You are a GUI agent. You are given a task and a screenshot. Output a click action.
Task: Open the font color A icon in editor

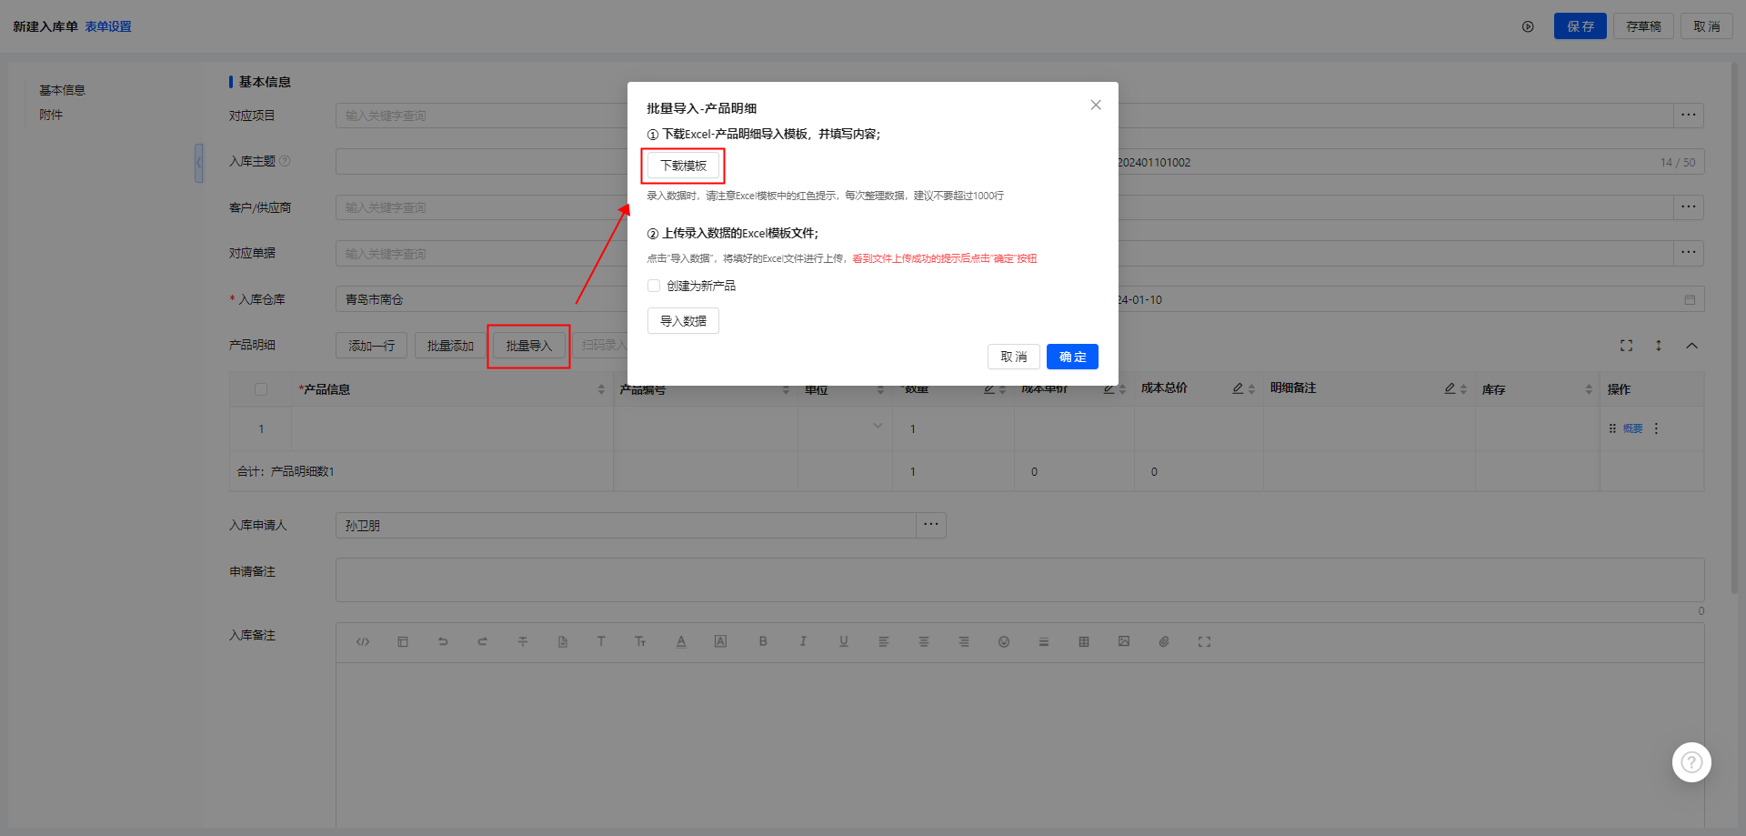681,641
